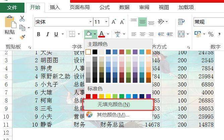Click the Fill Color paint bucket icon

89,34
